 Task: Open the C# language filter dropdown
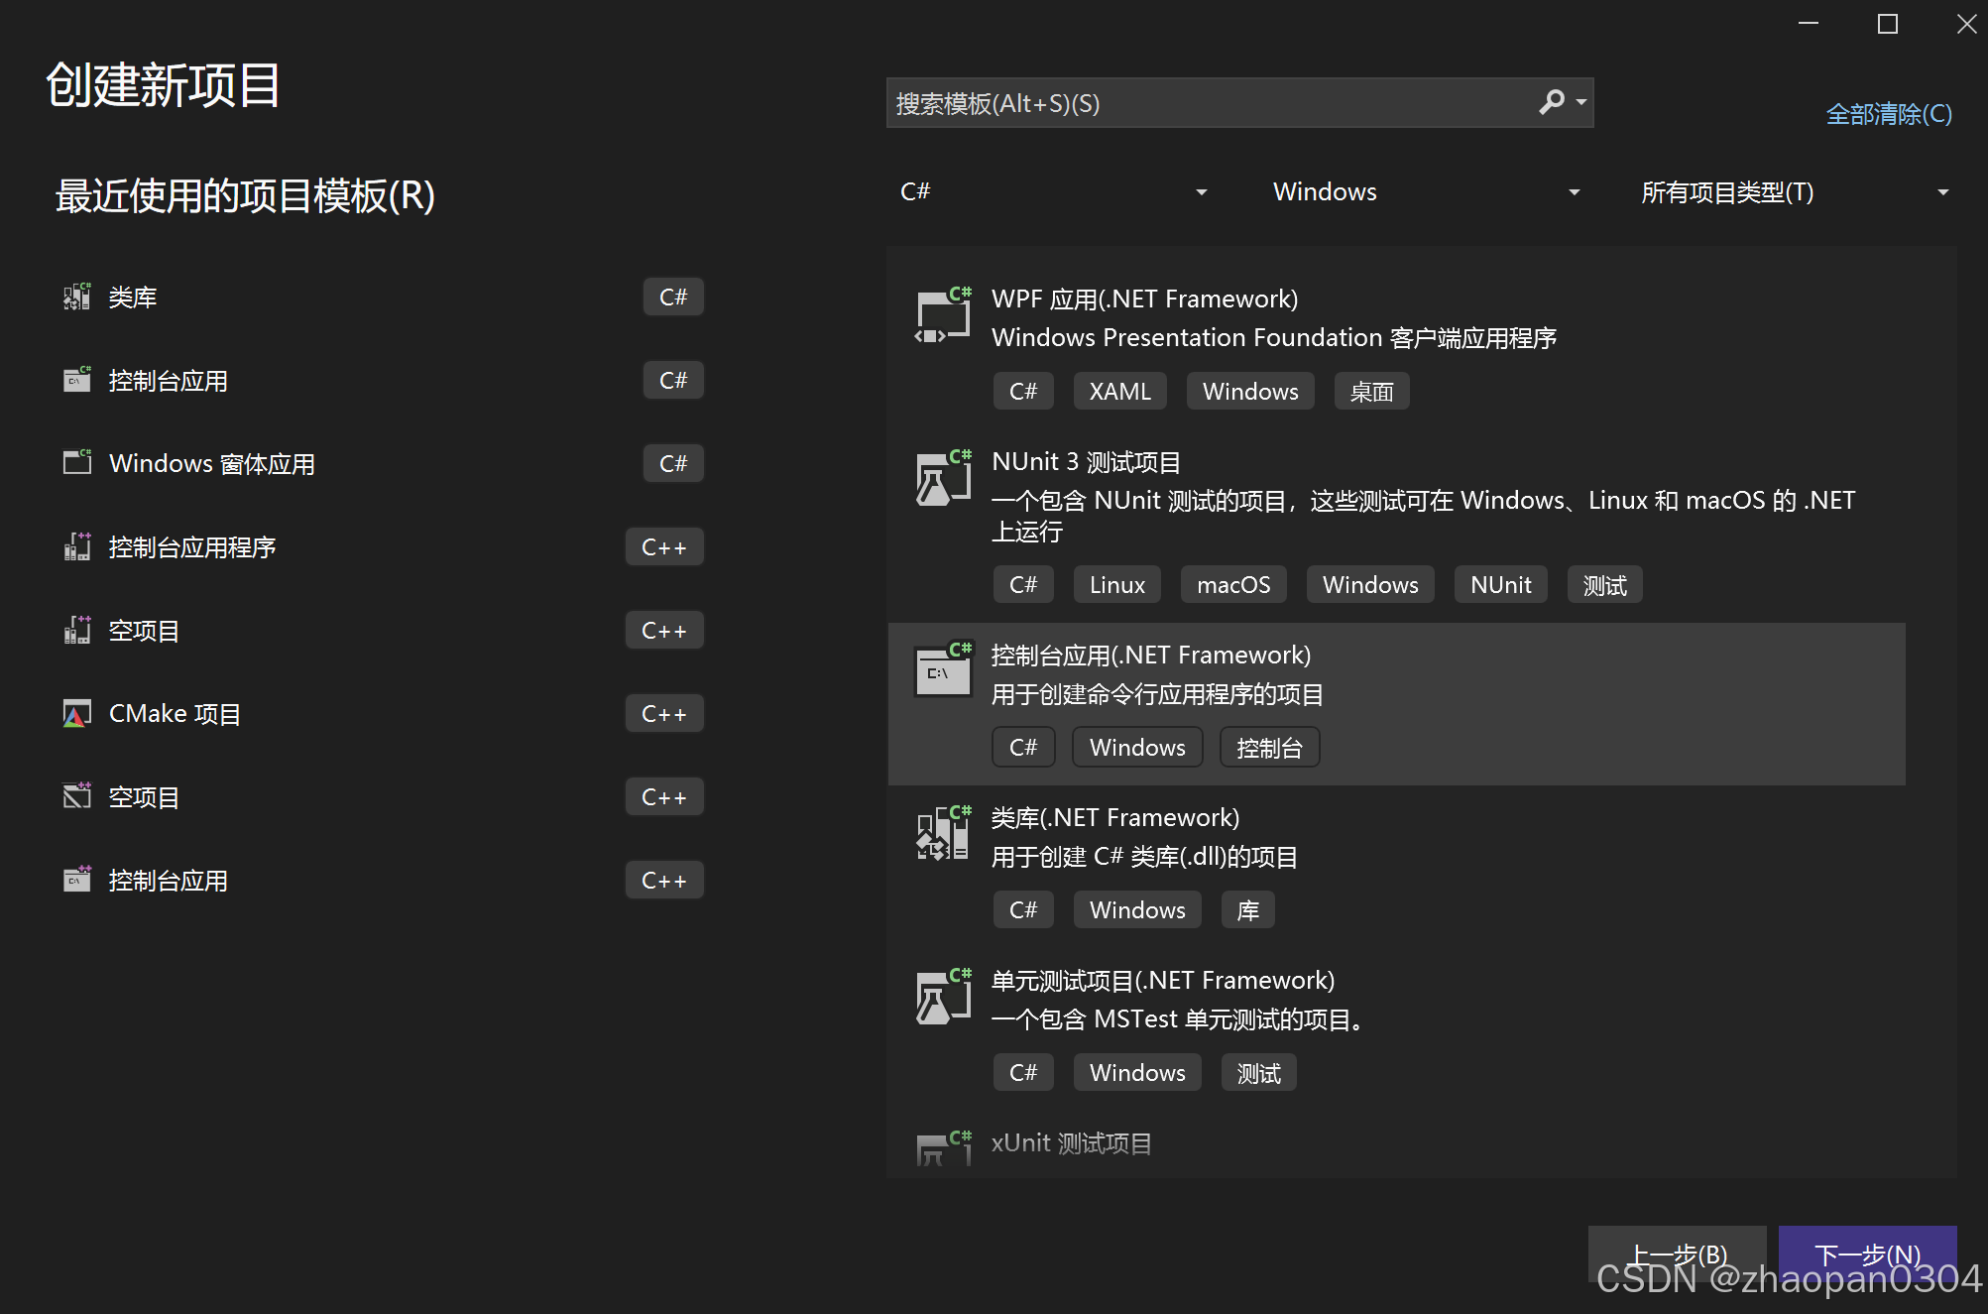1053,192
